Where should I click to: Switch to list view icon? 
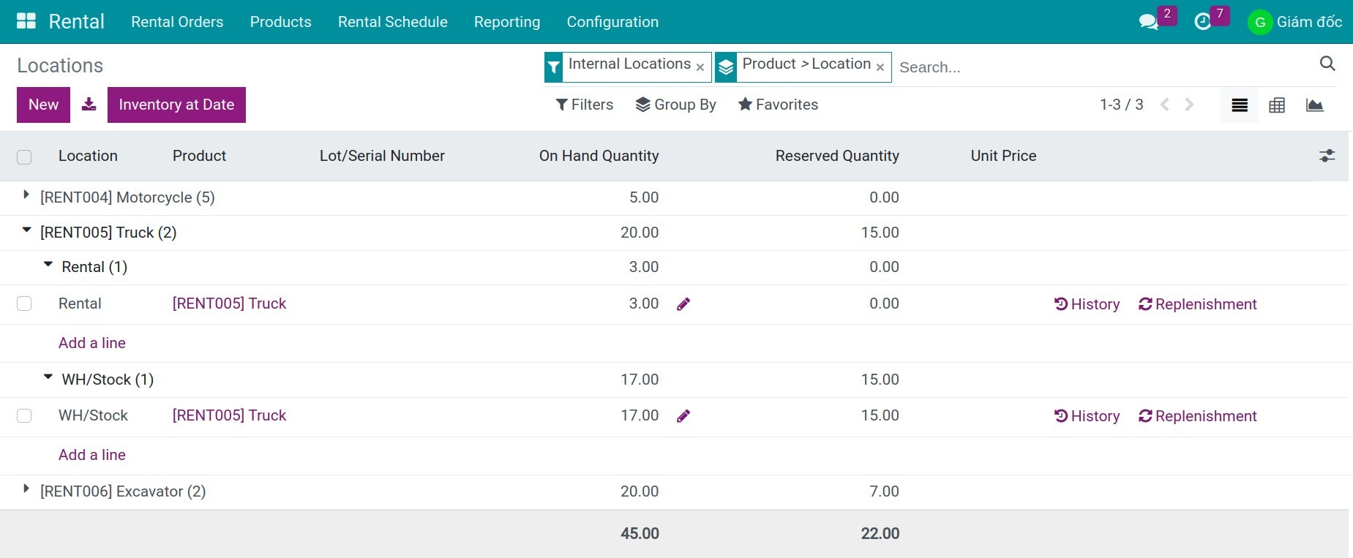point(1240,105)
